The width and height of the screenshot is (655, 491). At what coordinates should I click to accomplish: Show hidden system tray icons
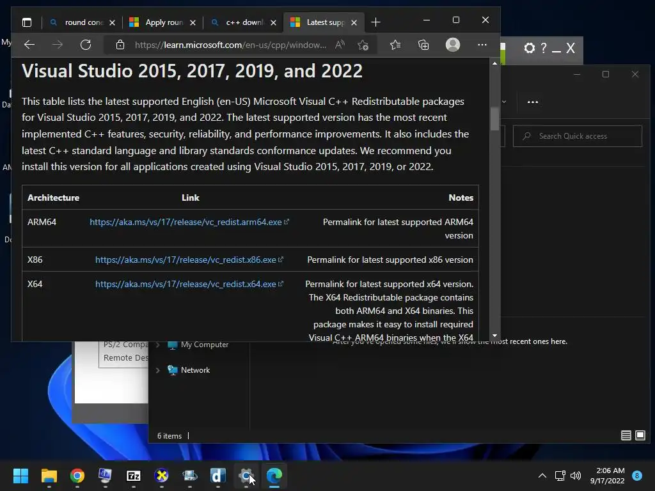[x=542, y=476]
